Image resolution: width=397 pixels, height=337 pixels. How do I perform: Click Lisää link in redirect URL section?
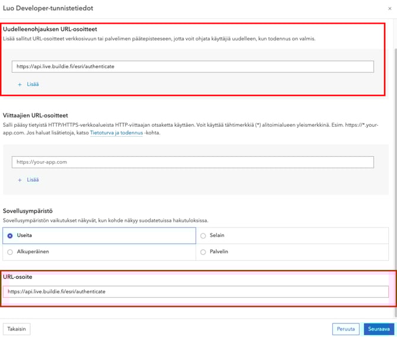click(x=33, y=85)
